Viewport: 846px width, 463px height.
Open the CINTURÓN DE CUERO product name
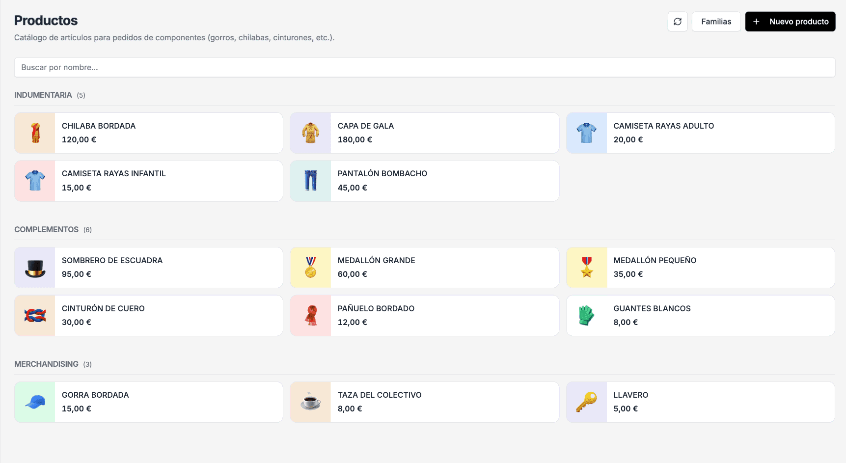coord(103,308)
